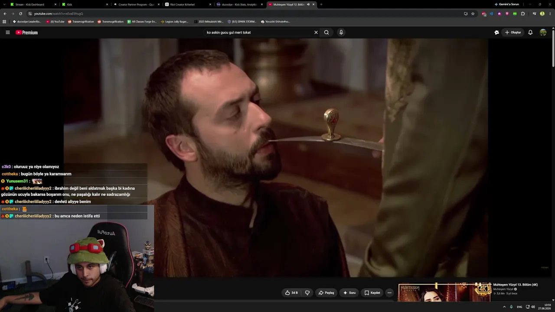Open the purple chat extension icon
The width and height of the screenshot is (555, 312).
[x=499, y=13]
